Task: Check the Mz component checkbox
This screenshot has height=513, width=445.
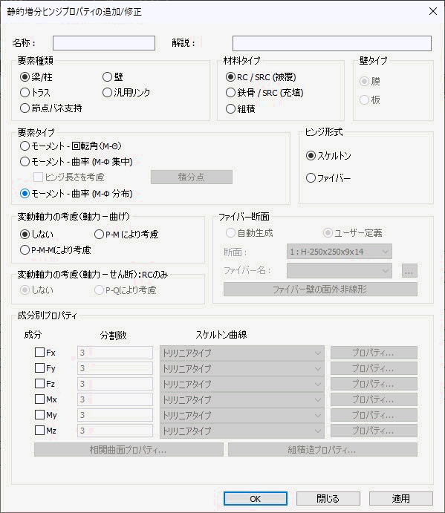Action: 39,431
